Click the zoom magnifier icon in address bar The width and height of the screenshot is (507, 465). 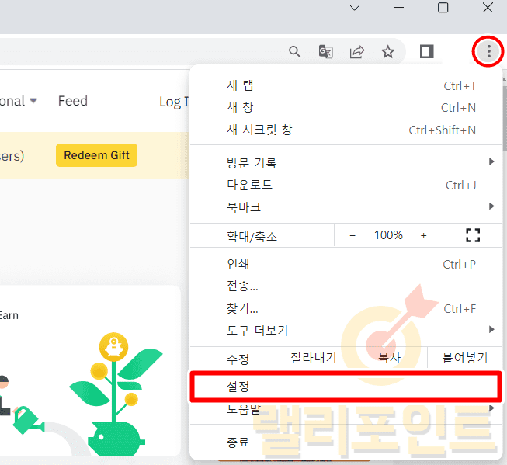[295, 52]
